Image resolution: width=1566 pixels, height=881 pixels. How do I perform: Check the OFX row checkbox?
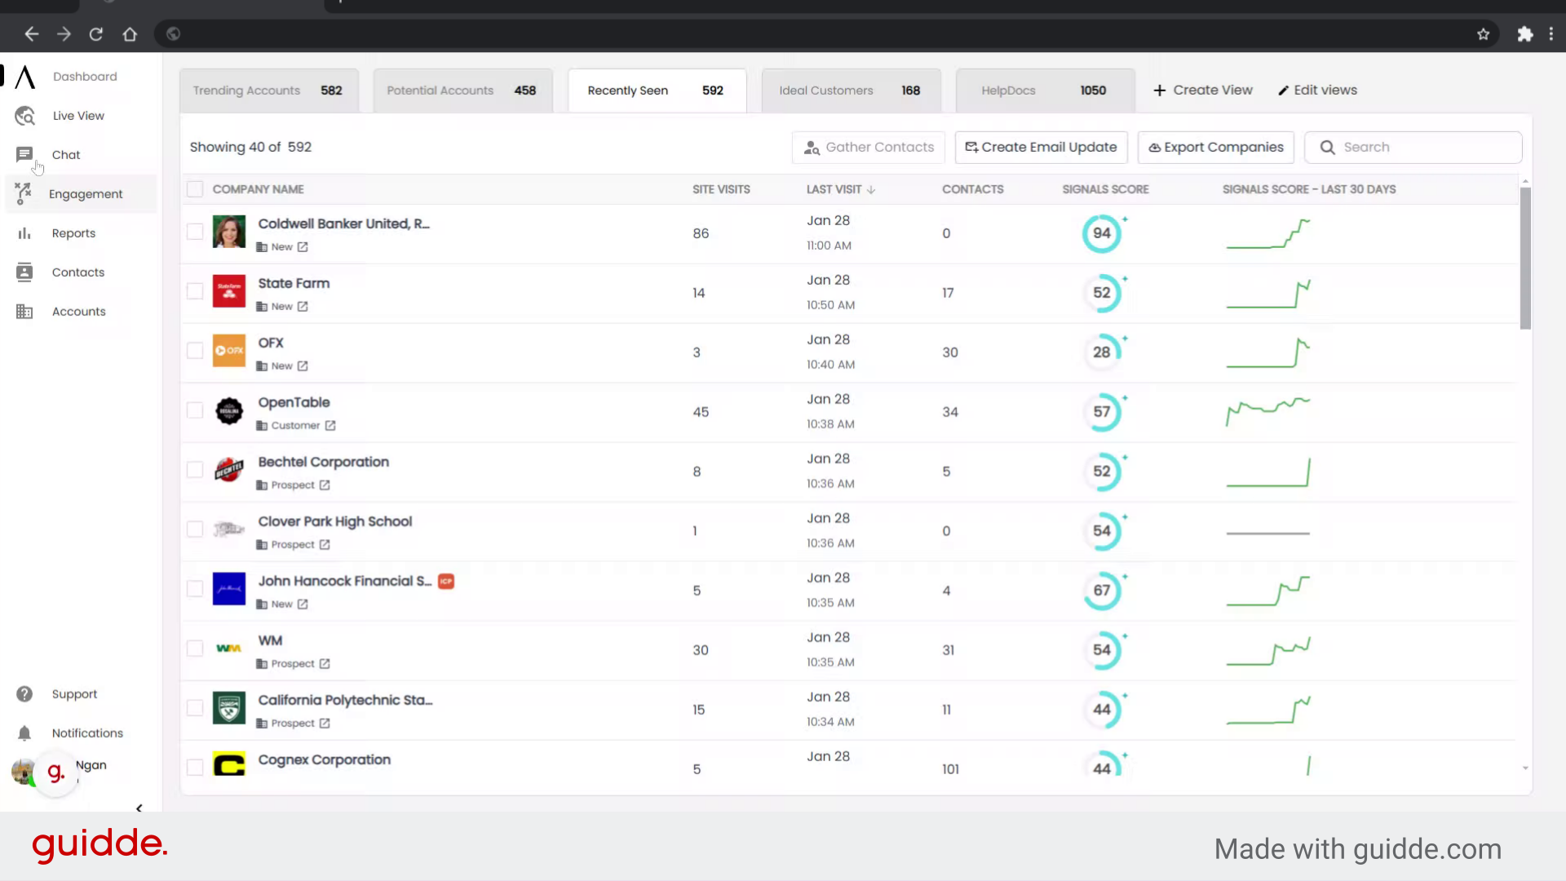[x=195, y=351]
